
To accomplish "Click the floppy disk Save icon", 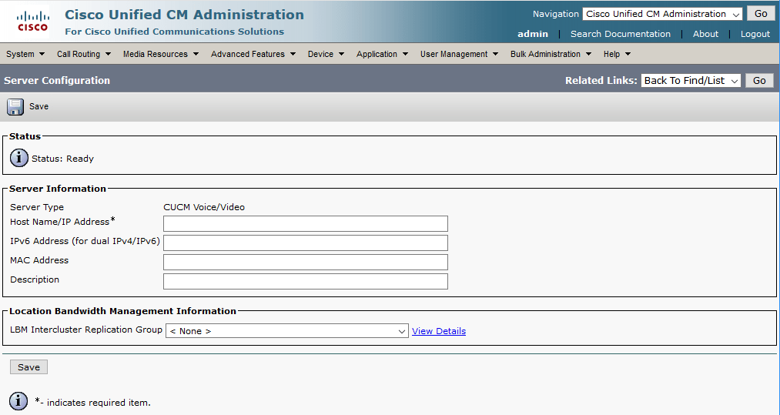I will coord(15,107).
